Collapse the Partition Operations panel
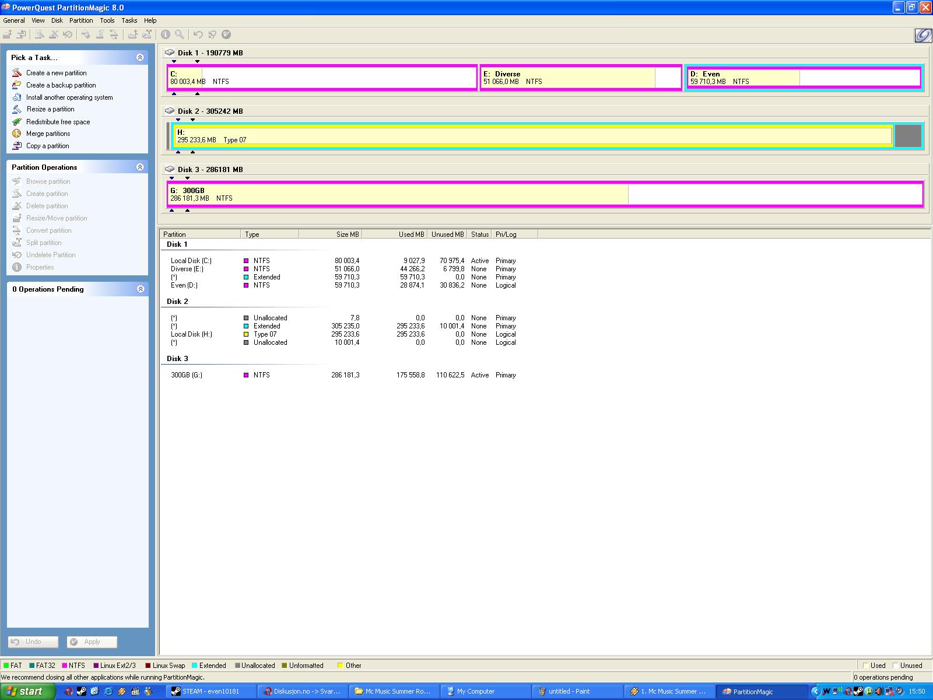 point(140,167)
